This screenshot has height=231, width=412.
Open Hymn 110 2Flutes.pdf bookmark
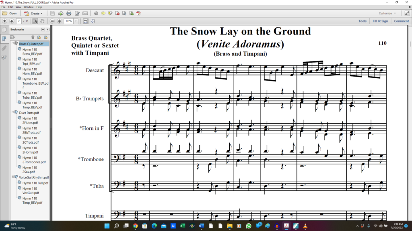click(30, 120)
